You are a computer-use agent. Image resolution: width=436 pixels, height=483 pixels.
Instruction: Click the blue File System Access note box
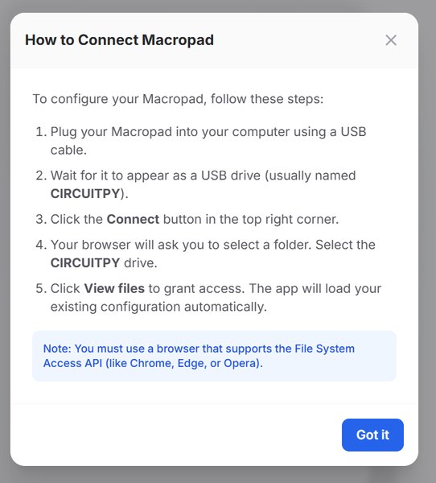[214, 356]
